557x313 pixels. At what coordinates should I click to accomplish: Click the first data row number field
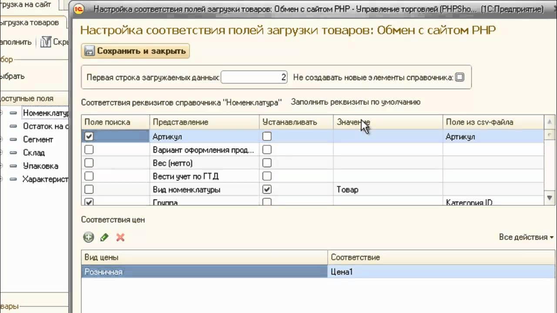coord(254,77)
